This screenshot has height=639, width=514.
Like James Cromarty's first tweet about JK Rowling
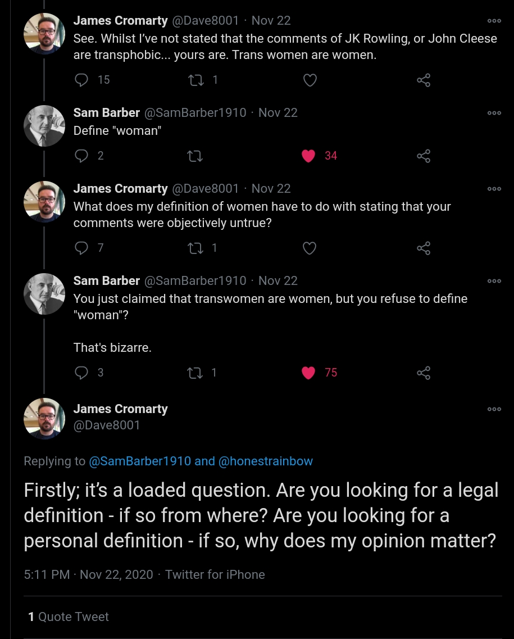[310, 80]
